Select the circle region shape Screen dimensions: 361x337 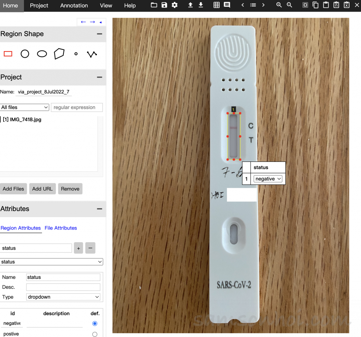tap(25, 54)
